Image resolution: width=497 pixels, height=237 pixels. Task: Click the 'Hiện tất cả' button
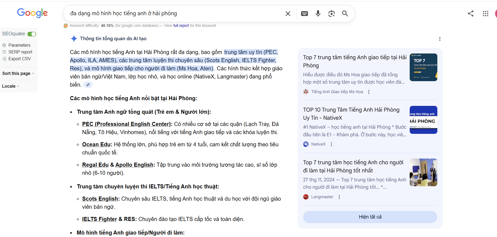pyautogui.click(x=370, y=217)
